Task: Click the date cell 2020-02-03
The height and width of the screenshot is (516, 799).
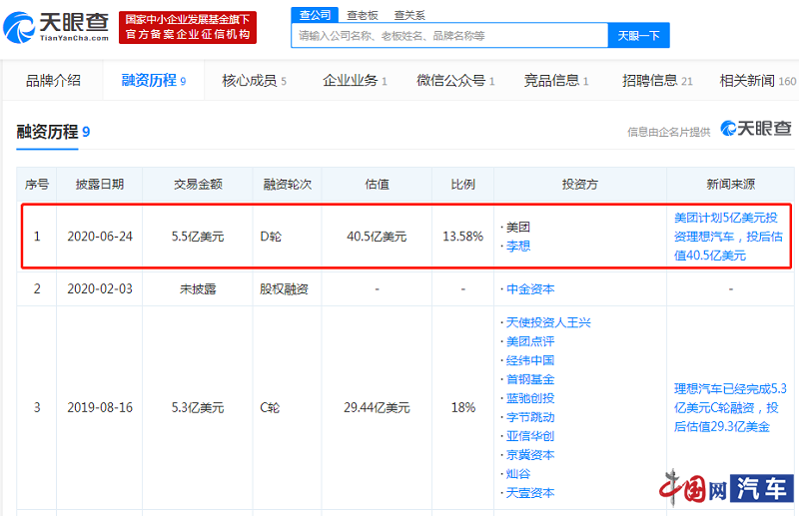Action: [x=100, y=288]
